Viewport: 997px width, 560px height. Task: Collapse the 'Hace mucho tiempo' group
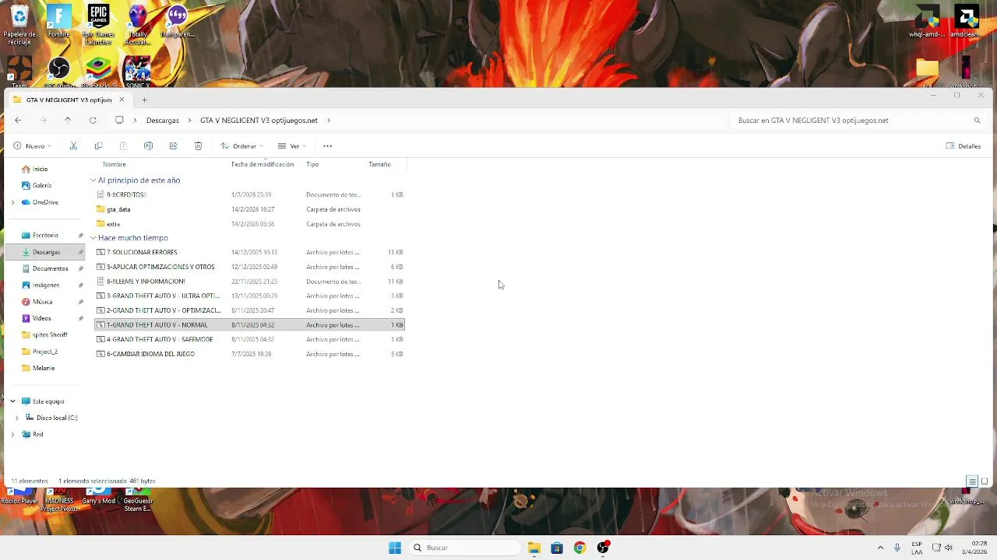tap(93, 238)
